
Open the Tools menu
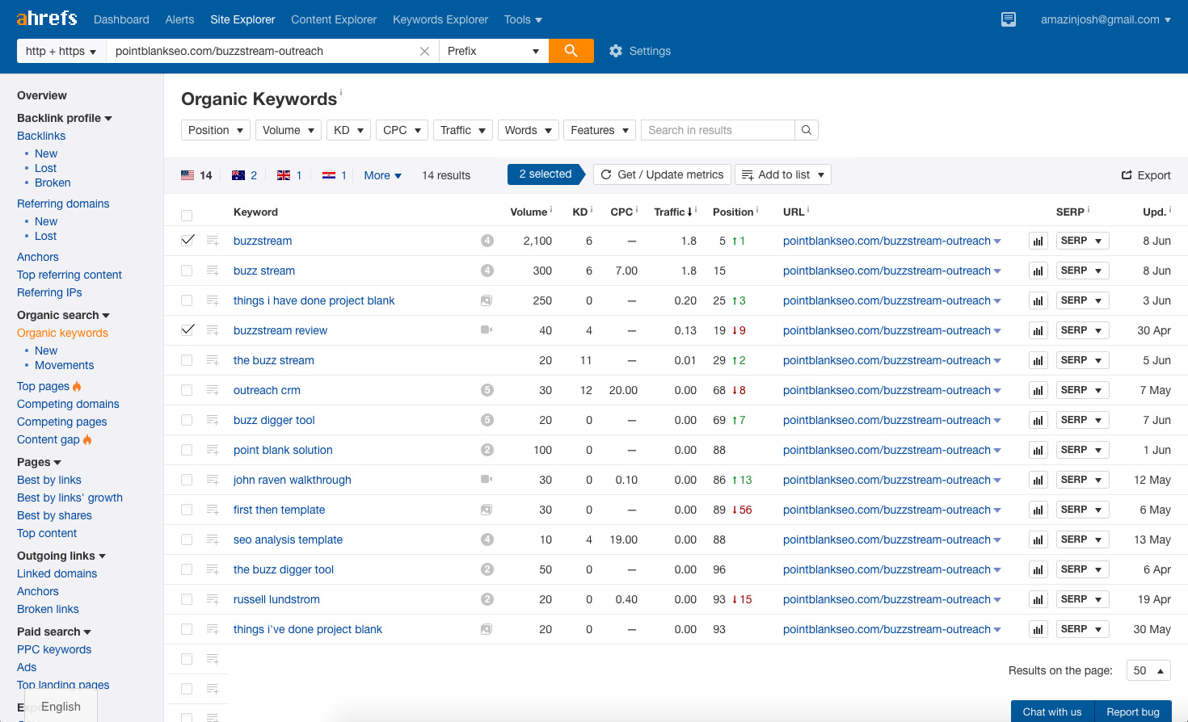[523, 19]
